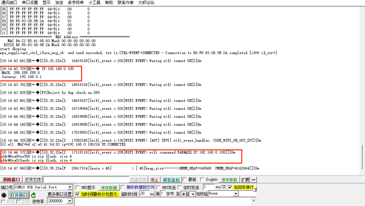
Task: Click the 保存参数 button
Action: pos(229,179)
